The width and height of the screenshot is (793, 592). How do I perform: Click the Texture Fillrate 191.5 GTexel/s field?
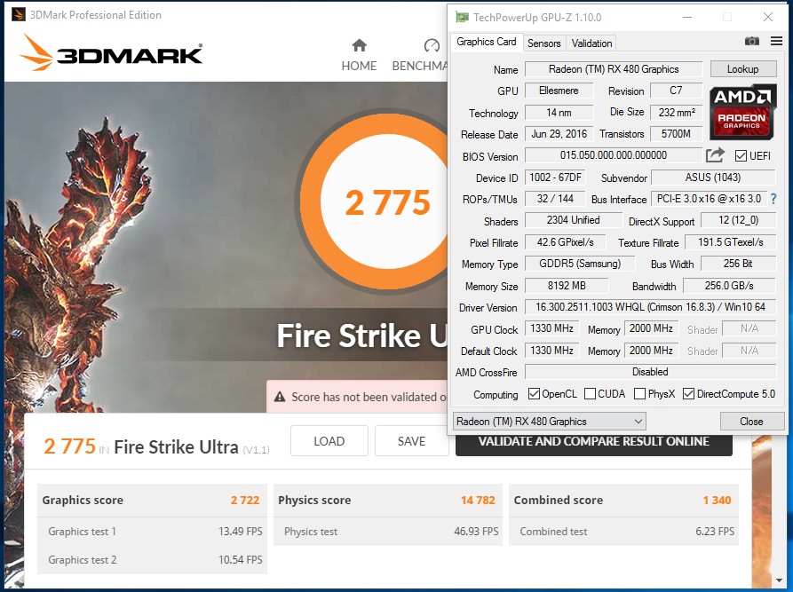tap(730, 242)
